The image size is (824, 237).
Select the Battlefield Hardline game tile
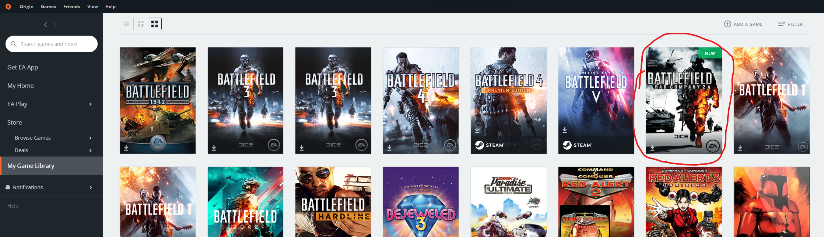point(333,202)
